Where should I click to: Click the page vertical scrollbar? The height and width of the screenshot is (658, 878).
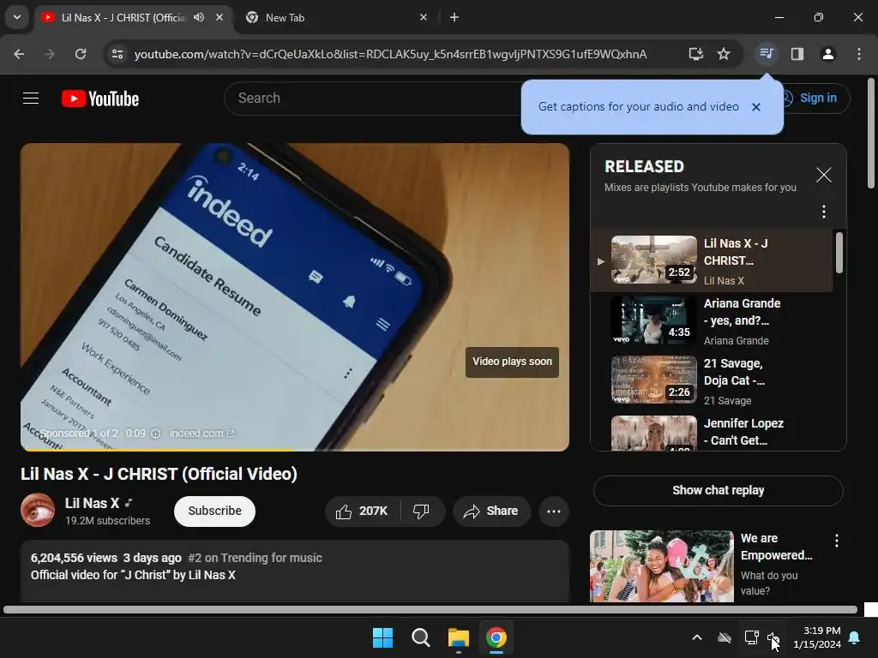point(871,135)
